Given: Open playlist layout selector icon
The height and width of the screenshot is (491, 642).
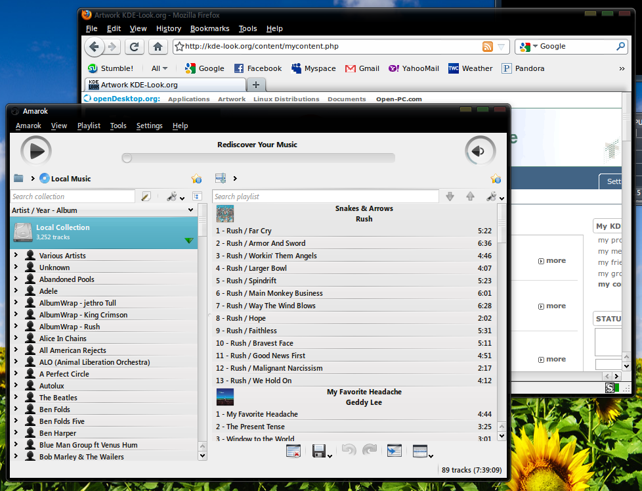Looking at the screenshot, I should (421, 452).
